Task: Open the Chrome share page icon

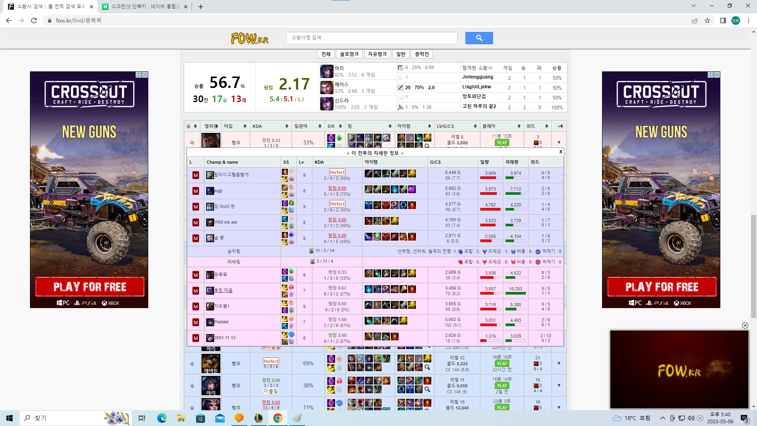Action: click(695, 21)
